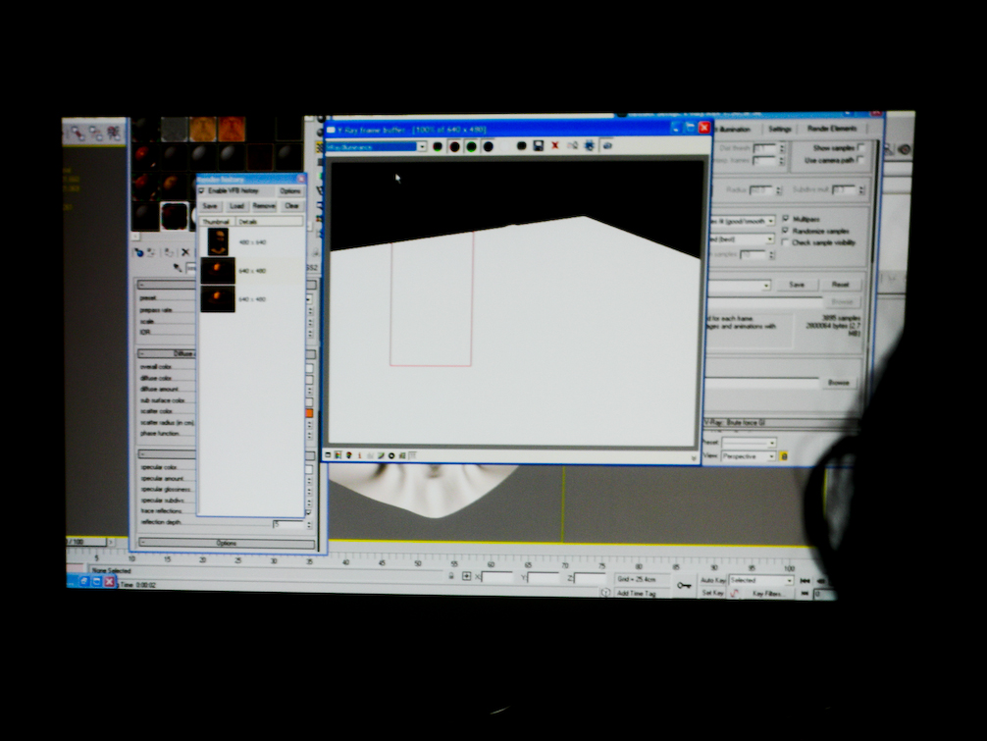Click the lower enabled Browse button in render dialog
Screen dimensions: 987x741
click(839, 382)
